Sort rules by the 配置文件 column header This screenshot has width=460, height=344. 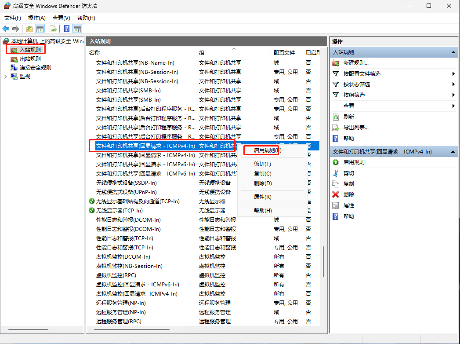click(x=287, y=53)
